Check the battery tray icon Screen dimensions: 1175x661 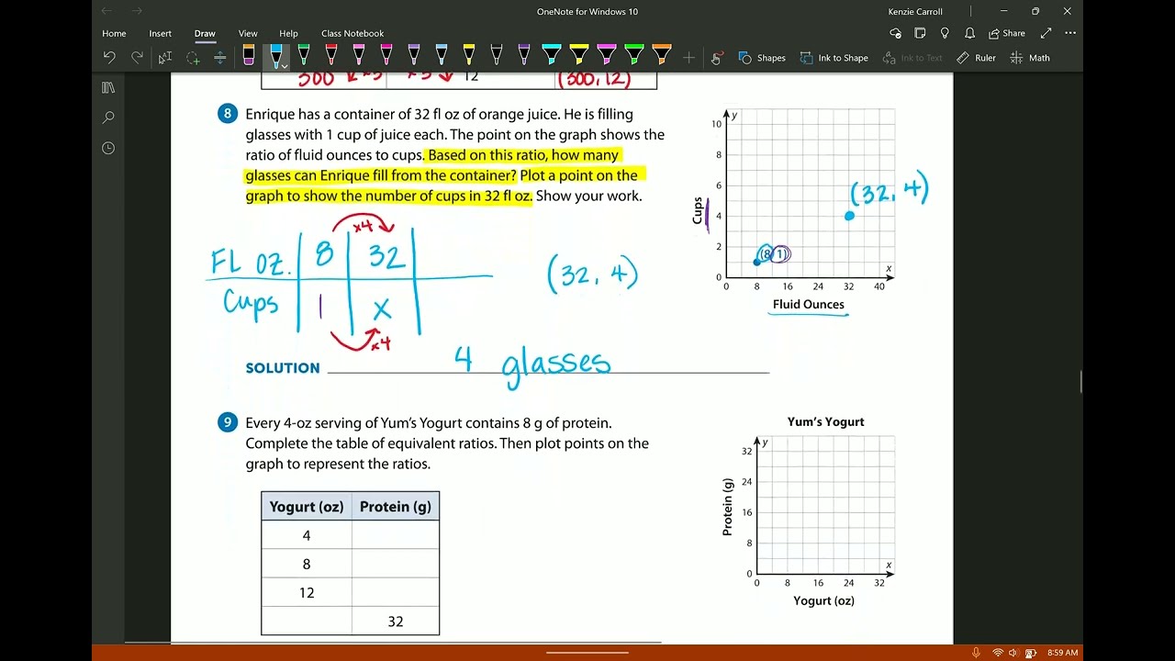tap(1030, 653)
